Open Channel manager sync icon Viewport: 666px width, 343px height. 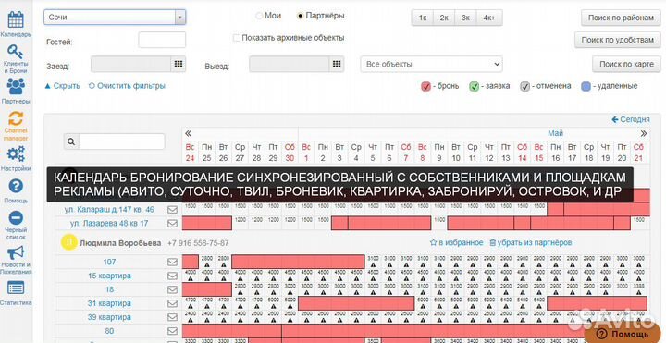point(16,118)
